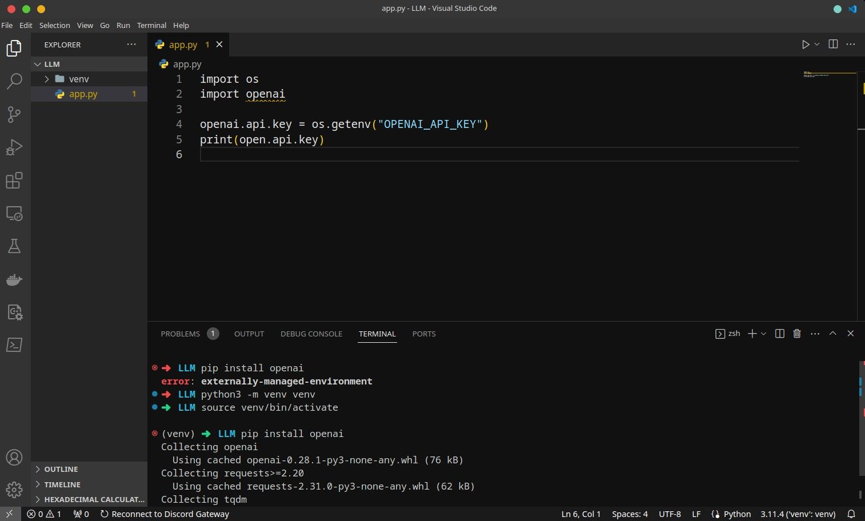
Task: Open the terminal profile dropdown
Action: [764, 334]
